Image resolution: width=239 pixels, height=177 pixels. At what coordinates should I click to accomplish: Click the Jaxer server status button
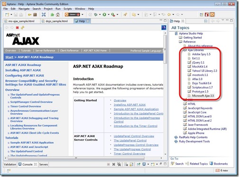(73, 15)
